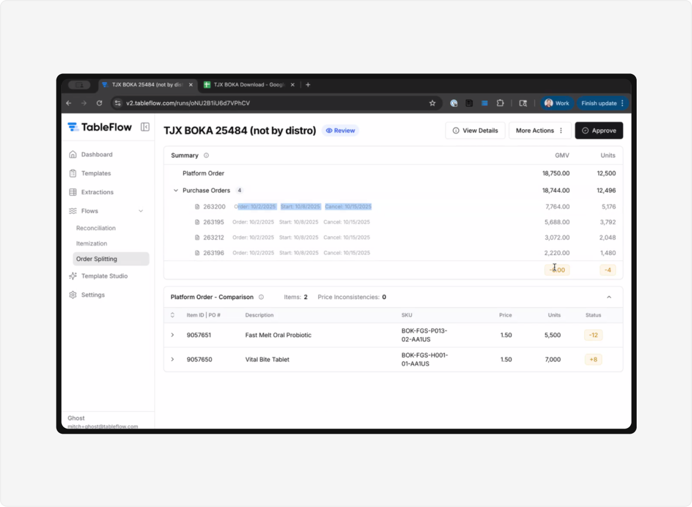This screenshot has width=692, height=507.
Task: Open the Itemization flow
Action: pos(92,244)
